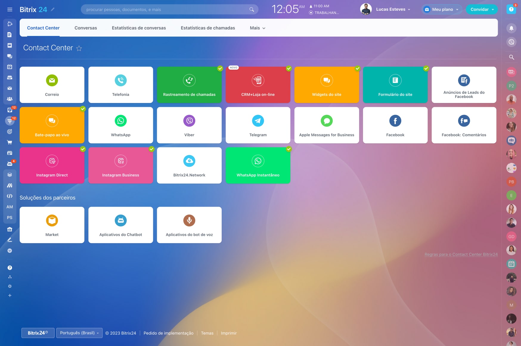Open the Português (Brasil) language selector
This screenshot has width=521, height=346.
[79, 333]
